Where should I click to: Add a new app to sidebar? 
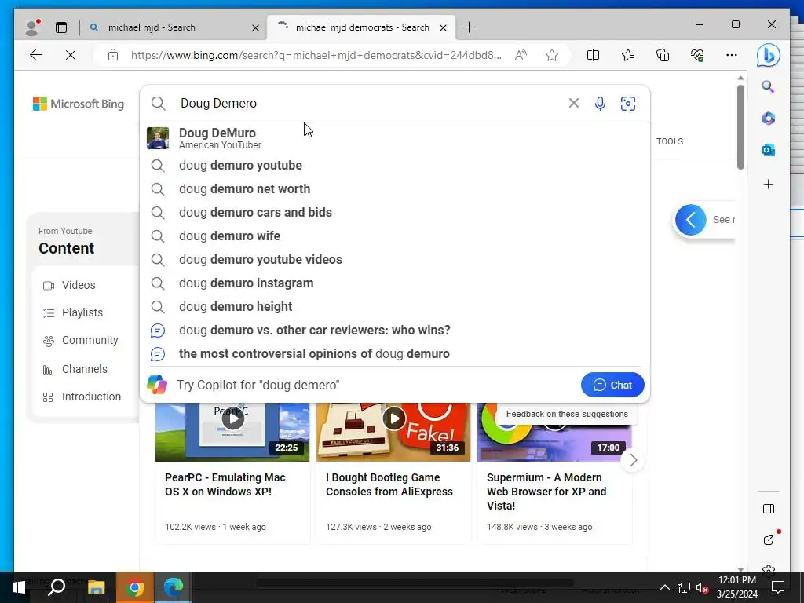point(768,184)
